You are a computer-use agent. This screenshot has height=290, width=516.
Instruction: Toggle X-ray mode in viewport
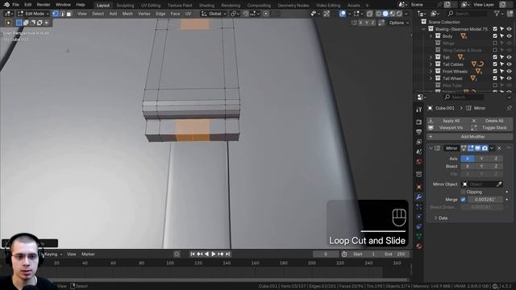pyautogui.click(x=369, y=14)
